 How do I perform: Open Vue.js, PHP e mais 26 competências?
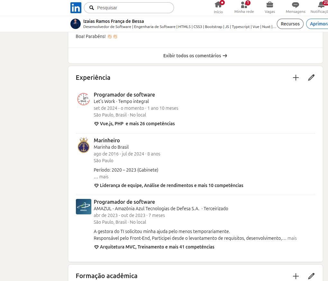pos(137,124)
